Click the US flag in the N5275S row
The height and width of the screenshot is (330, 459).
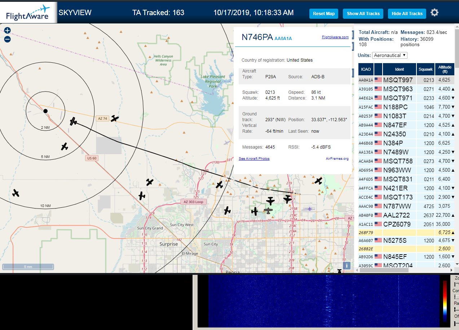tap(378, 240)
